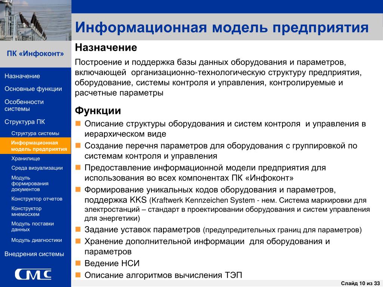Select Конструктор отчетов sidebar item
This screenshot has height=287, width=383.
tap(37, 199)
